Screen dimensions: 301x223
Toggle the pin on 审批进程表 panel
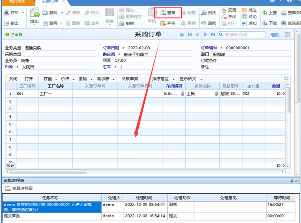point(291,180)
